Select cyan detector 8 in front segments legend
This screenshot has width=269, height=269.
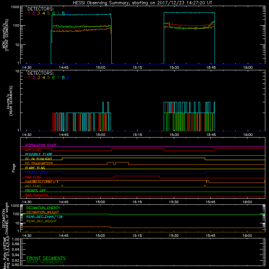(x=63, y=13)
